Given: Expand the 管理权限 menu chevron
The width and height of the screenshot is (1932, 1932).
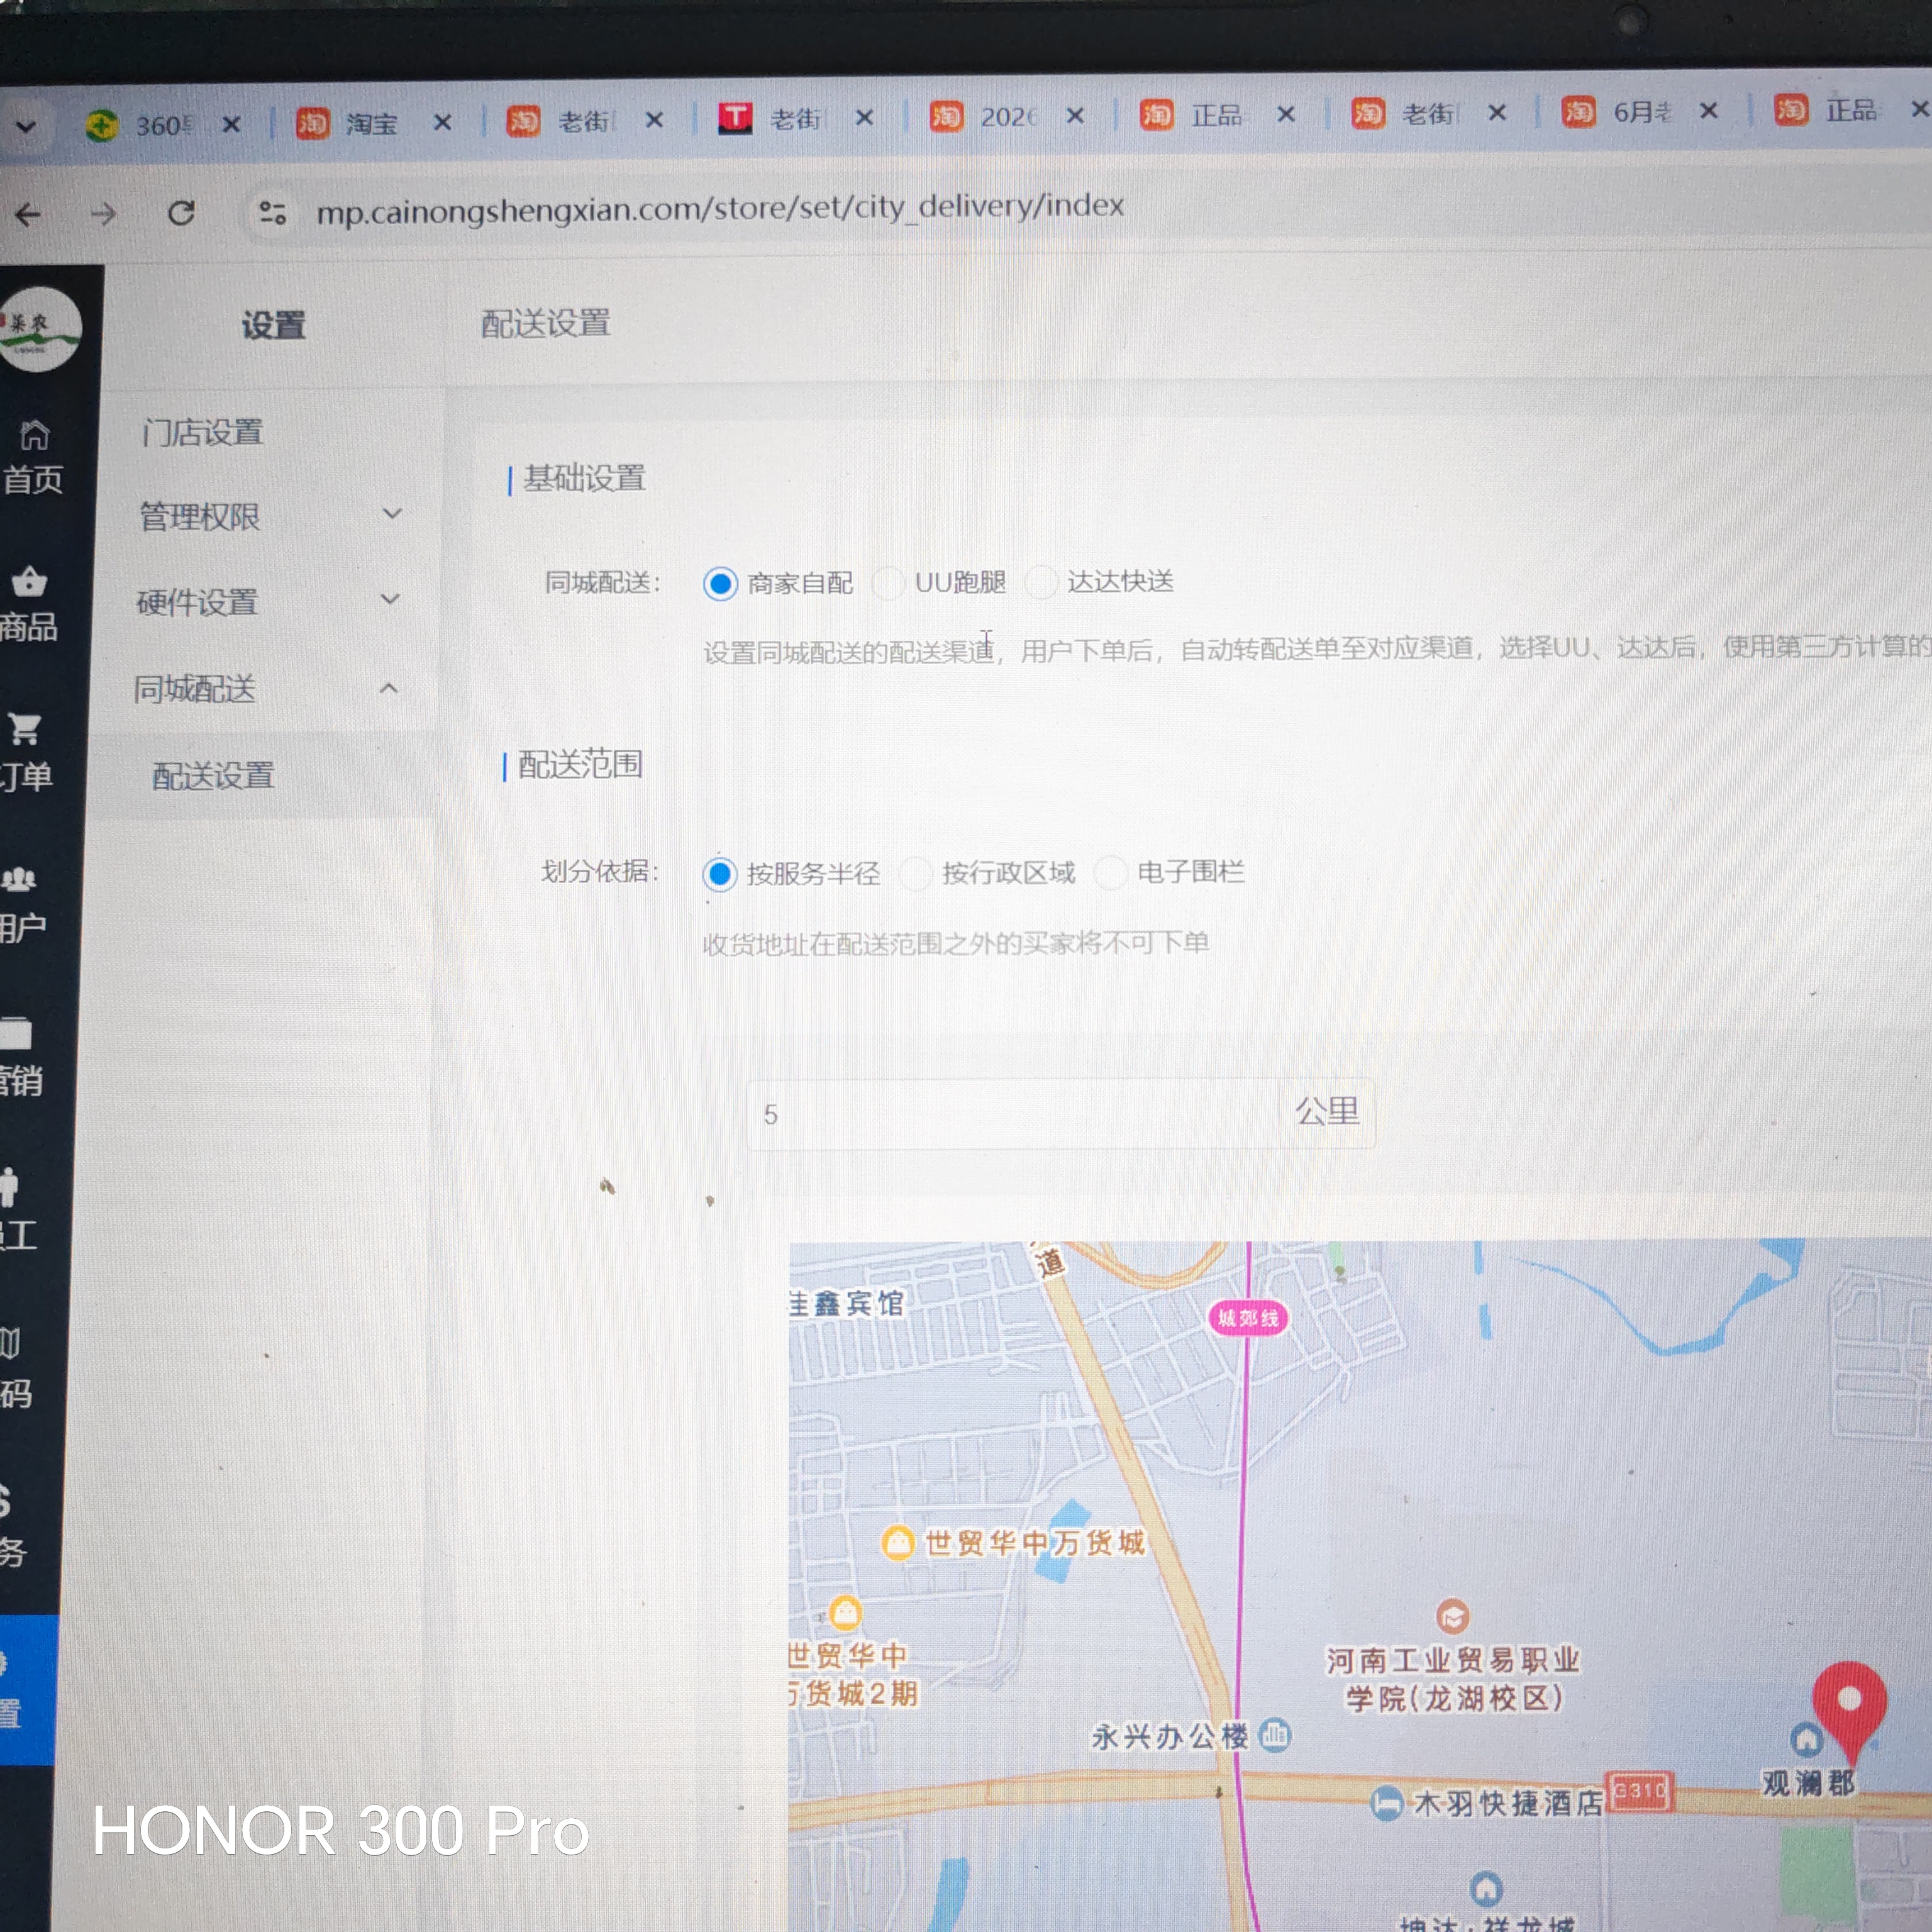Looking at the screenshot, I should [393, 514].
